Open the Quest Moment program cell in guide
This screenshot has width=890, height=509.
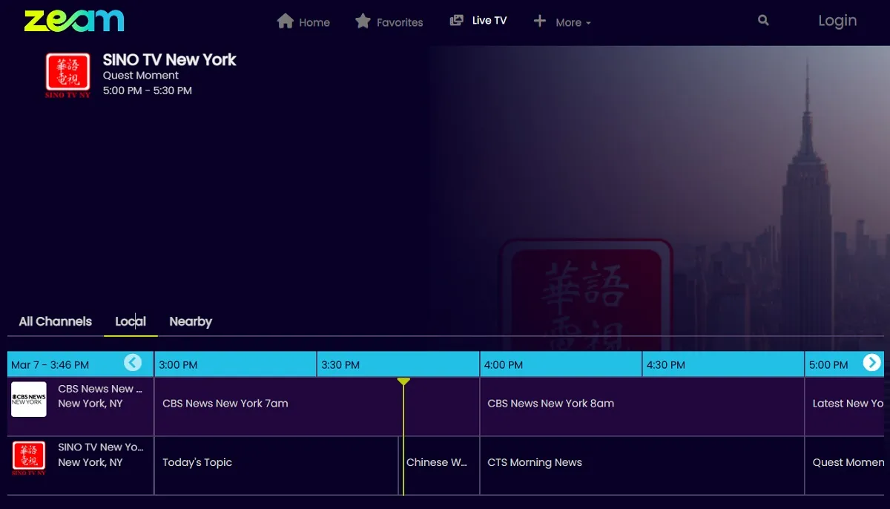845,465
